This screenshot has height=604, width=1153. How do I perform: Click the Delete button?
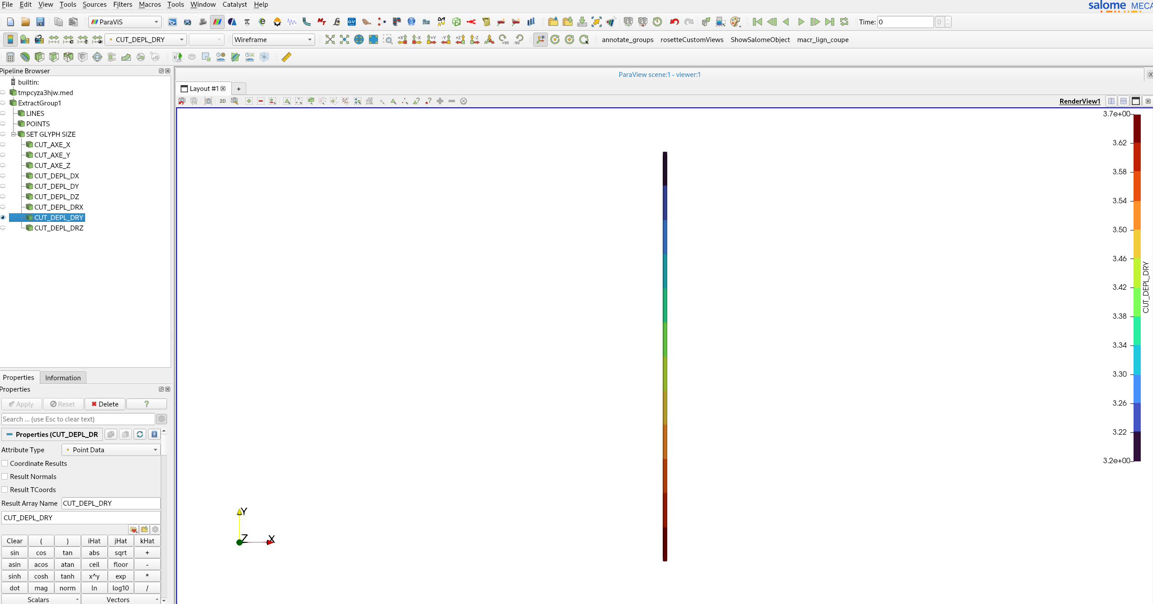[105, 404]
